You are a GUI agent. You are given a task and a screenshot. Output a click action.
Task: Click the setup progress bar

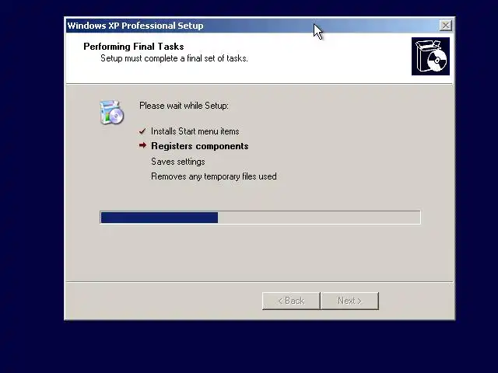pyautogui.click(x=260, y=218)
